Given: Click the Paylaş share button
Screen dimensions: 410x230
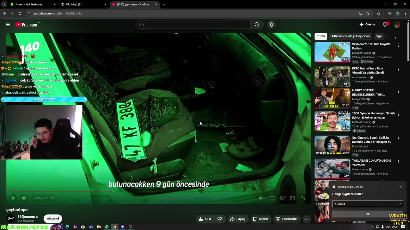Looking at the screenshot, I should click(237, 219).
